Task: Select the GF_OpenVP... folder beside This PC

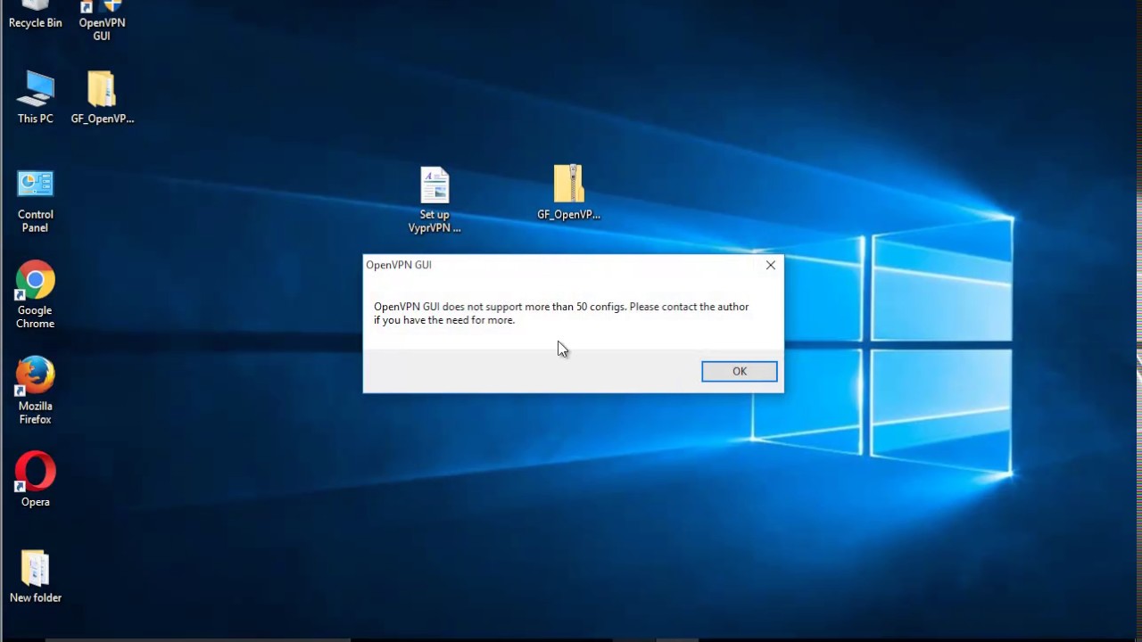Action: pos(102,97)
